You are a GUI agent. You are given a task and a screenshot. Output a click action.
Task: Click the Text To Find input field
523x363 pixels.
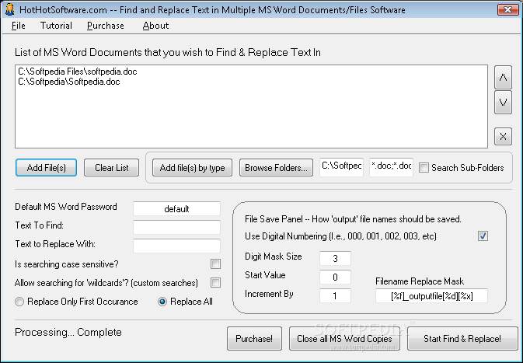pos(176,227)
